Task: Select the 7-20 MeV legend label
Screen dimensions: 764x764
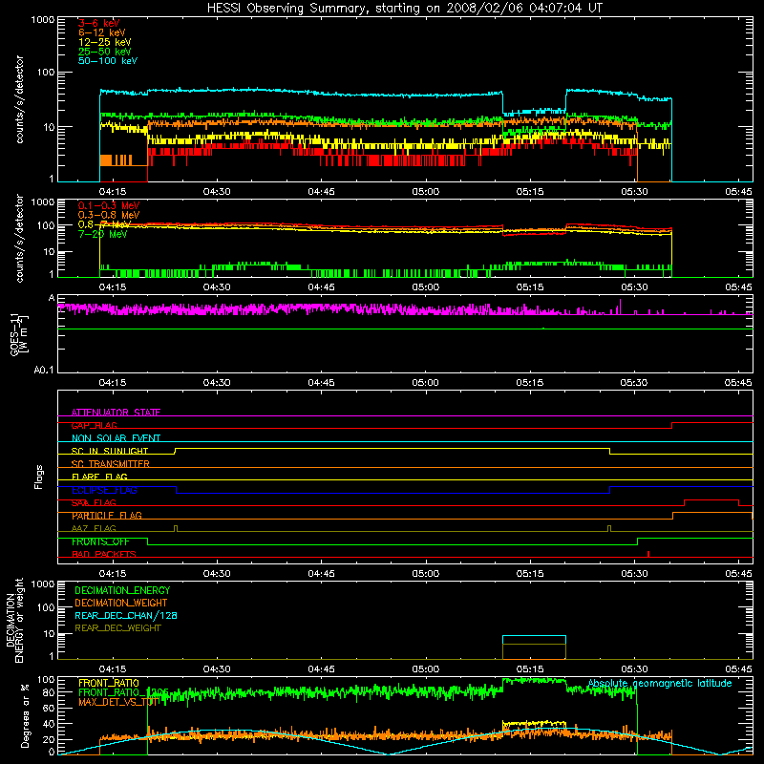Action: (x=102, y=234)
